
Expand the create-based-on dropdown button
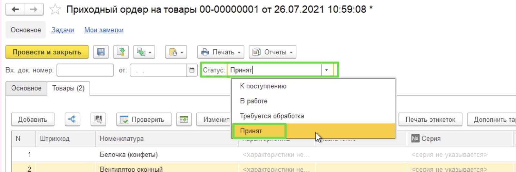[144, 52]
